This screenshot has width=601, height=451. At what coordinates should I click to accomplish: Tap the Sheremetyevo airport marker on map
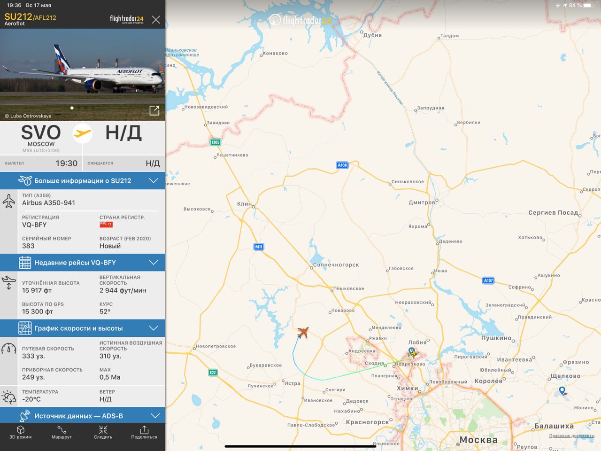[412, 352]
